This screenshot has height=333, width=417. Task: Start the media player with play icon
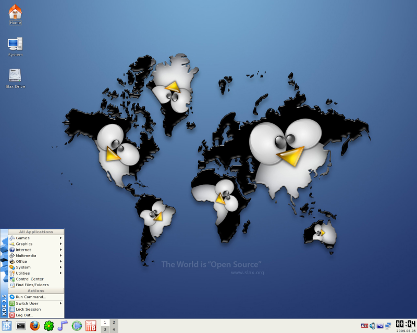[x=77, y=326]
